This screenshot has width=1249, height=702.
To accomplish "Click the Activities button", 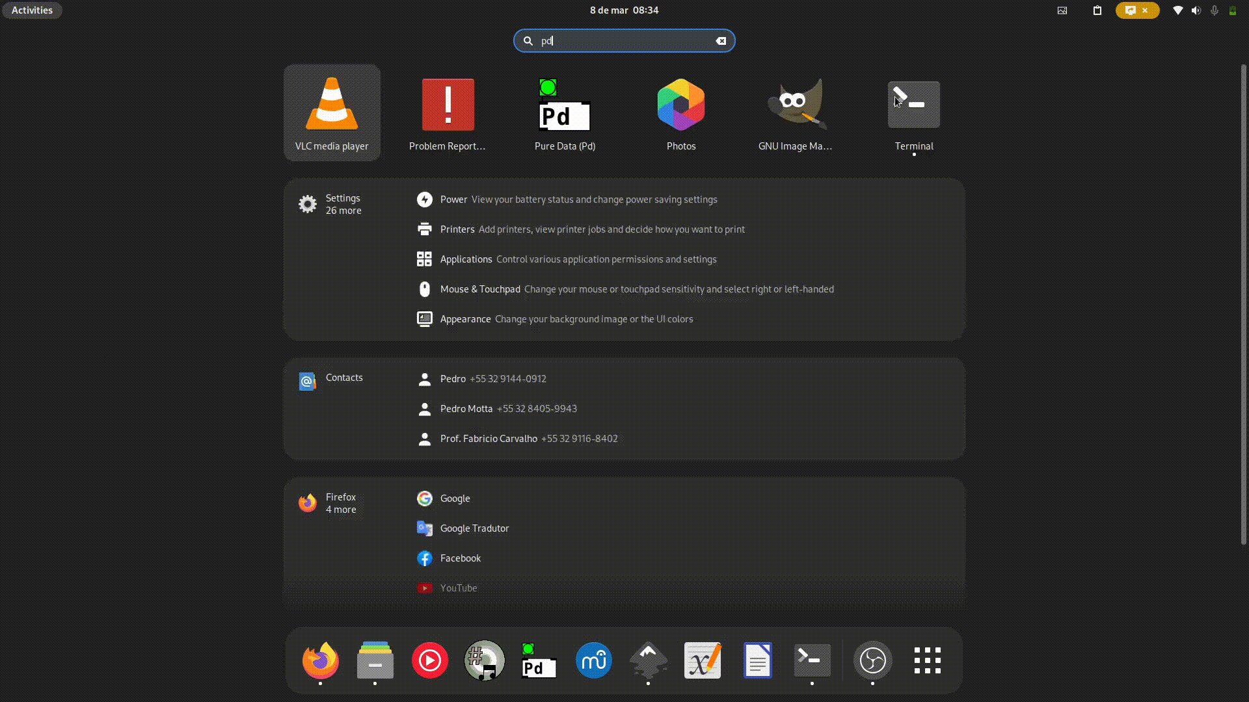I will pyautogui.click(x=32, y=10).
